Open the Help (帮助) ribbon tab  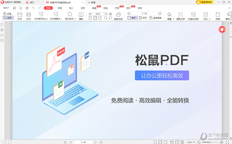pyautogui.click(x=140, y=8)
